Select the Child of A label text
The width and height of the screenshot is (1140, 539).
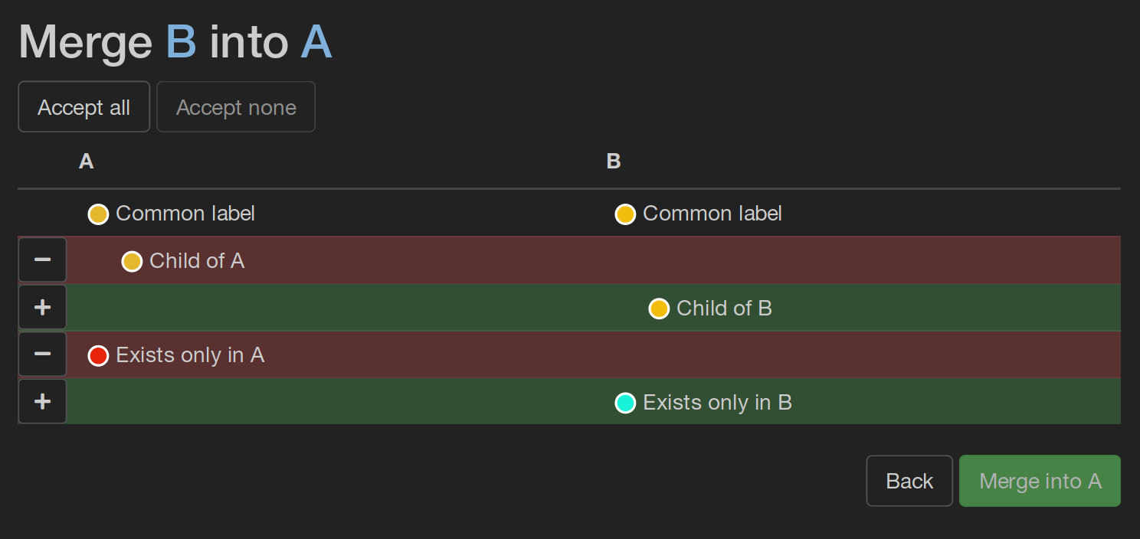coord(197,261)
